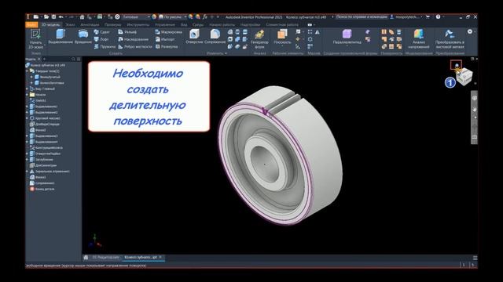Collapse the Твердые тела(2) node
This screenshot has width=503, height=282.
pyautogui.click(x=28, y=71)
